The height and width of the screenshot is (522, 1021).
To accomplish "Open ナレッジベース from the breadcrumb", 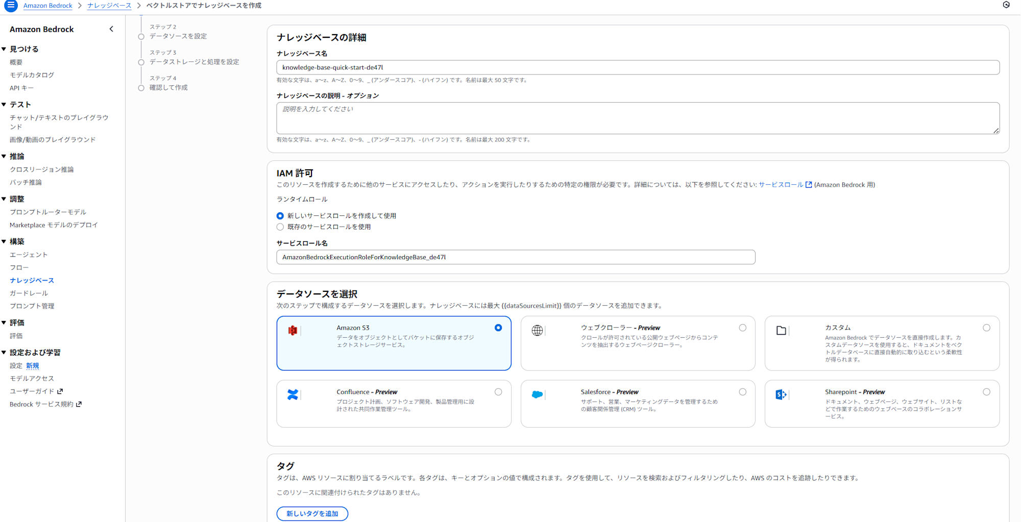I will point(109,6).
